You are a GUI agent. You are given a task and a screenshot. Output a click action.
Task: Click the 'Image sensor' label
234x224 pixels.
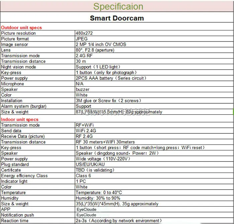coord(14,44)
